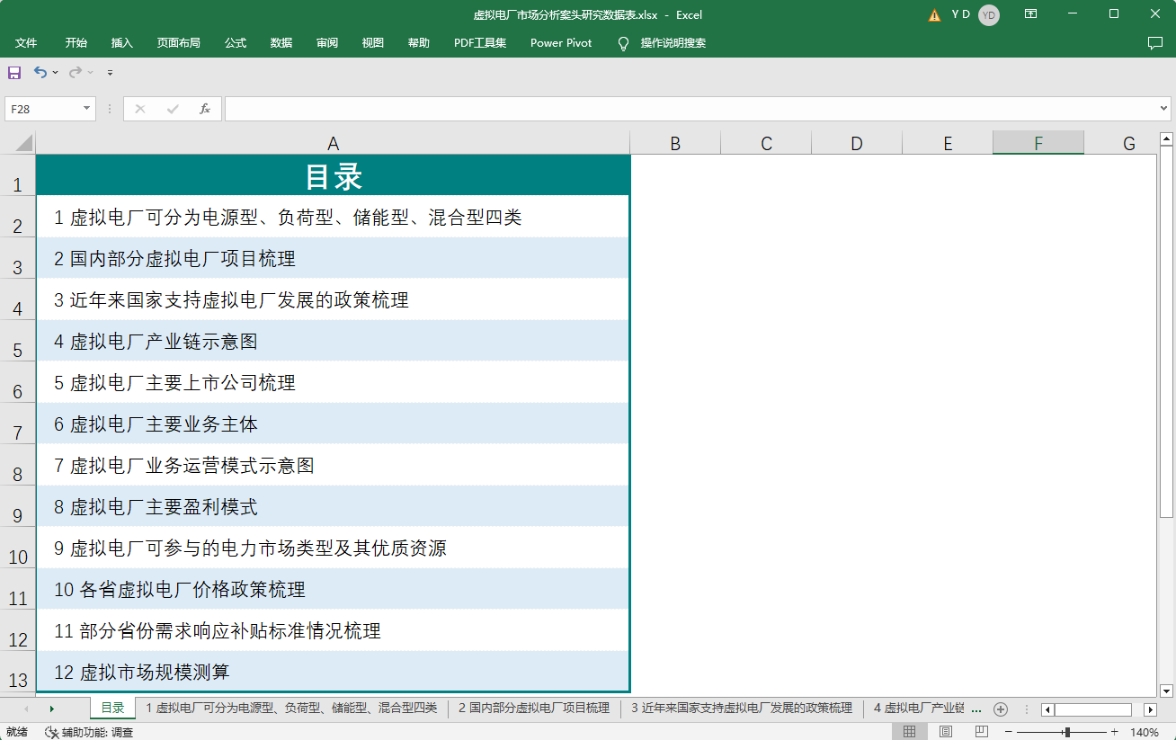
Task: Click the more sheet tabs ellipsis
Action: pyautogui.click(x=977, y=709)
